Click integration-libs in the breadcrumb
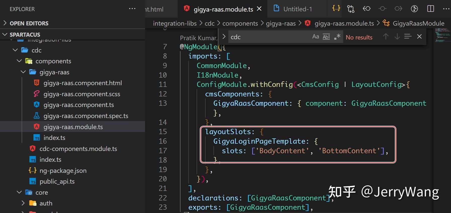 (175, 23)
